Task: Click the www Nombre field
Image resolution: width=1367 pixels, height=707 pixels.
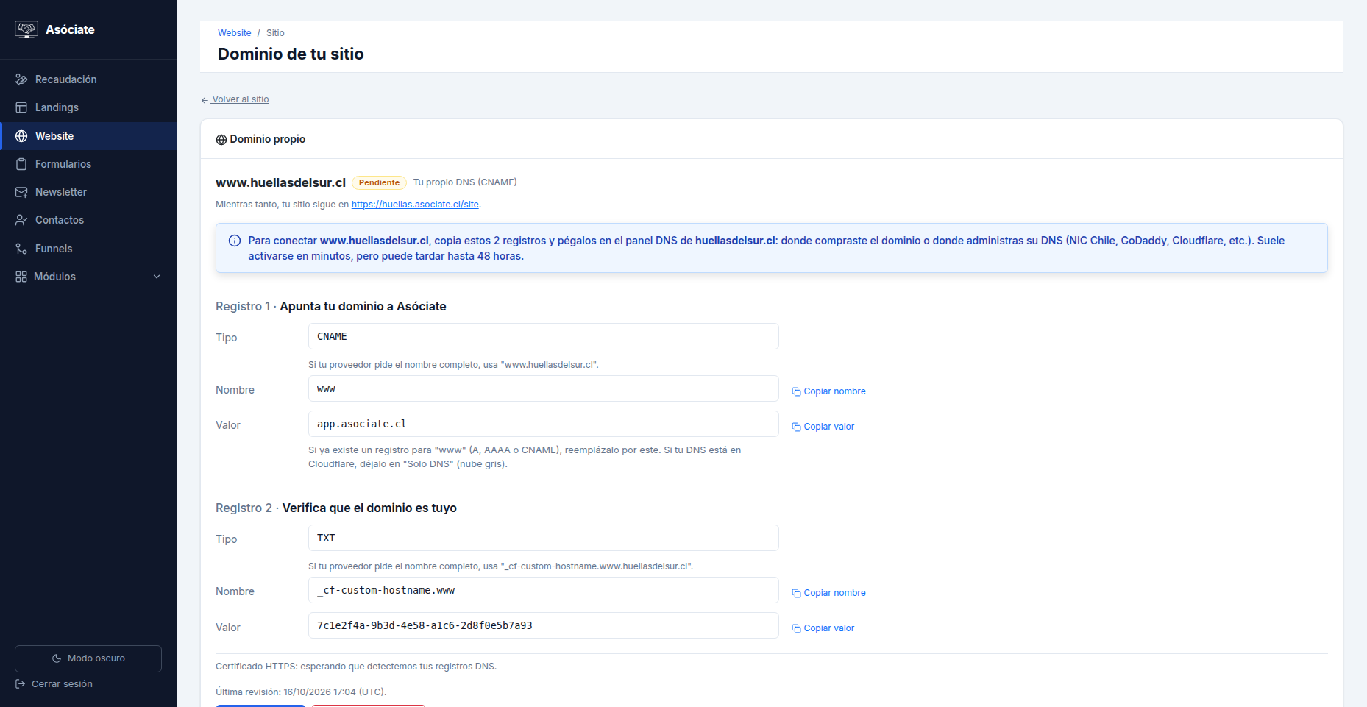Action: [x=543, y=388]
